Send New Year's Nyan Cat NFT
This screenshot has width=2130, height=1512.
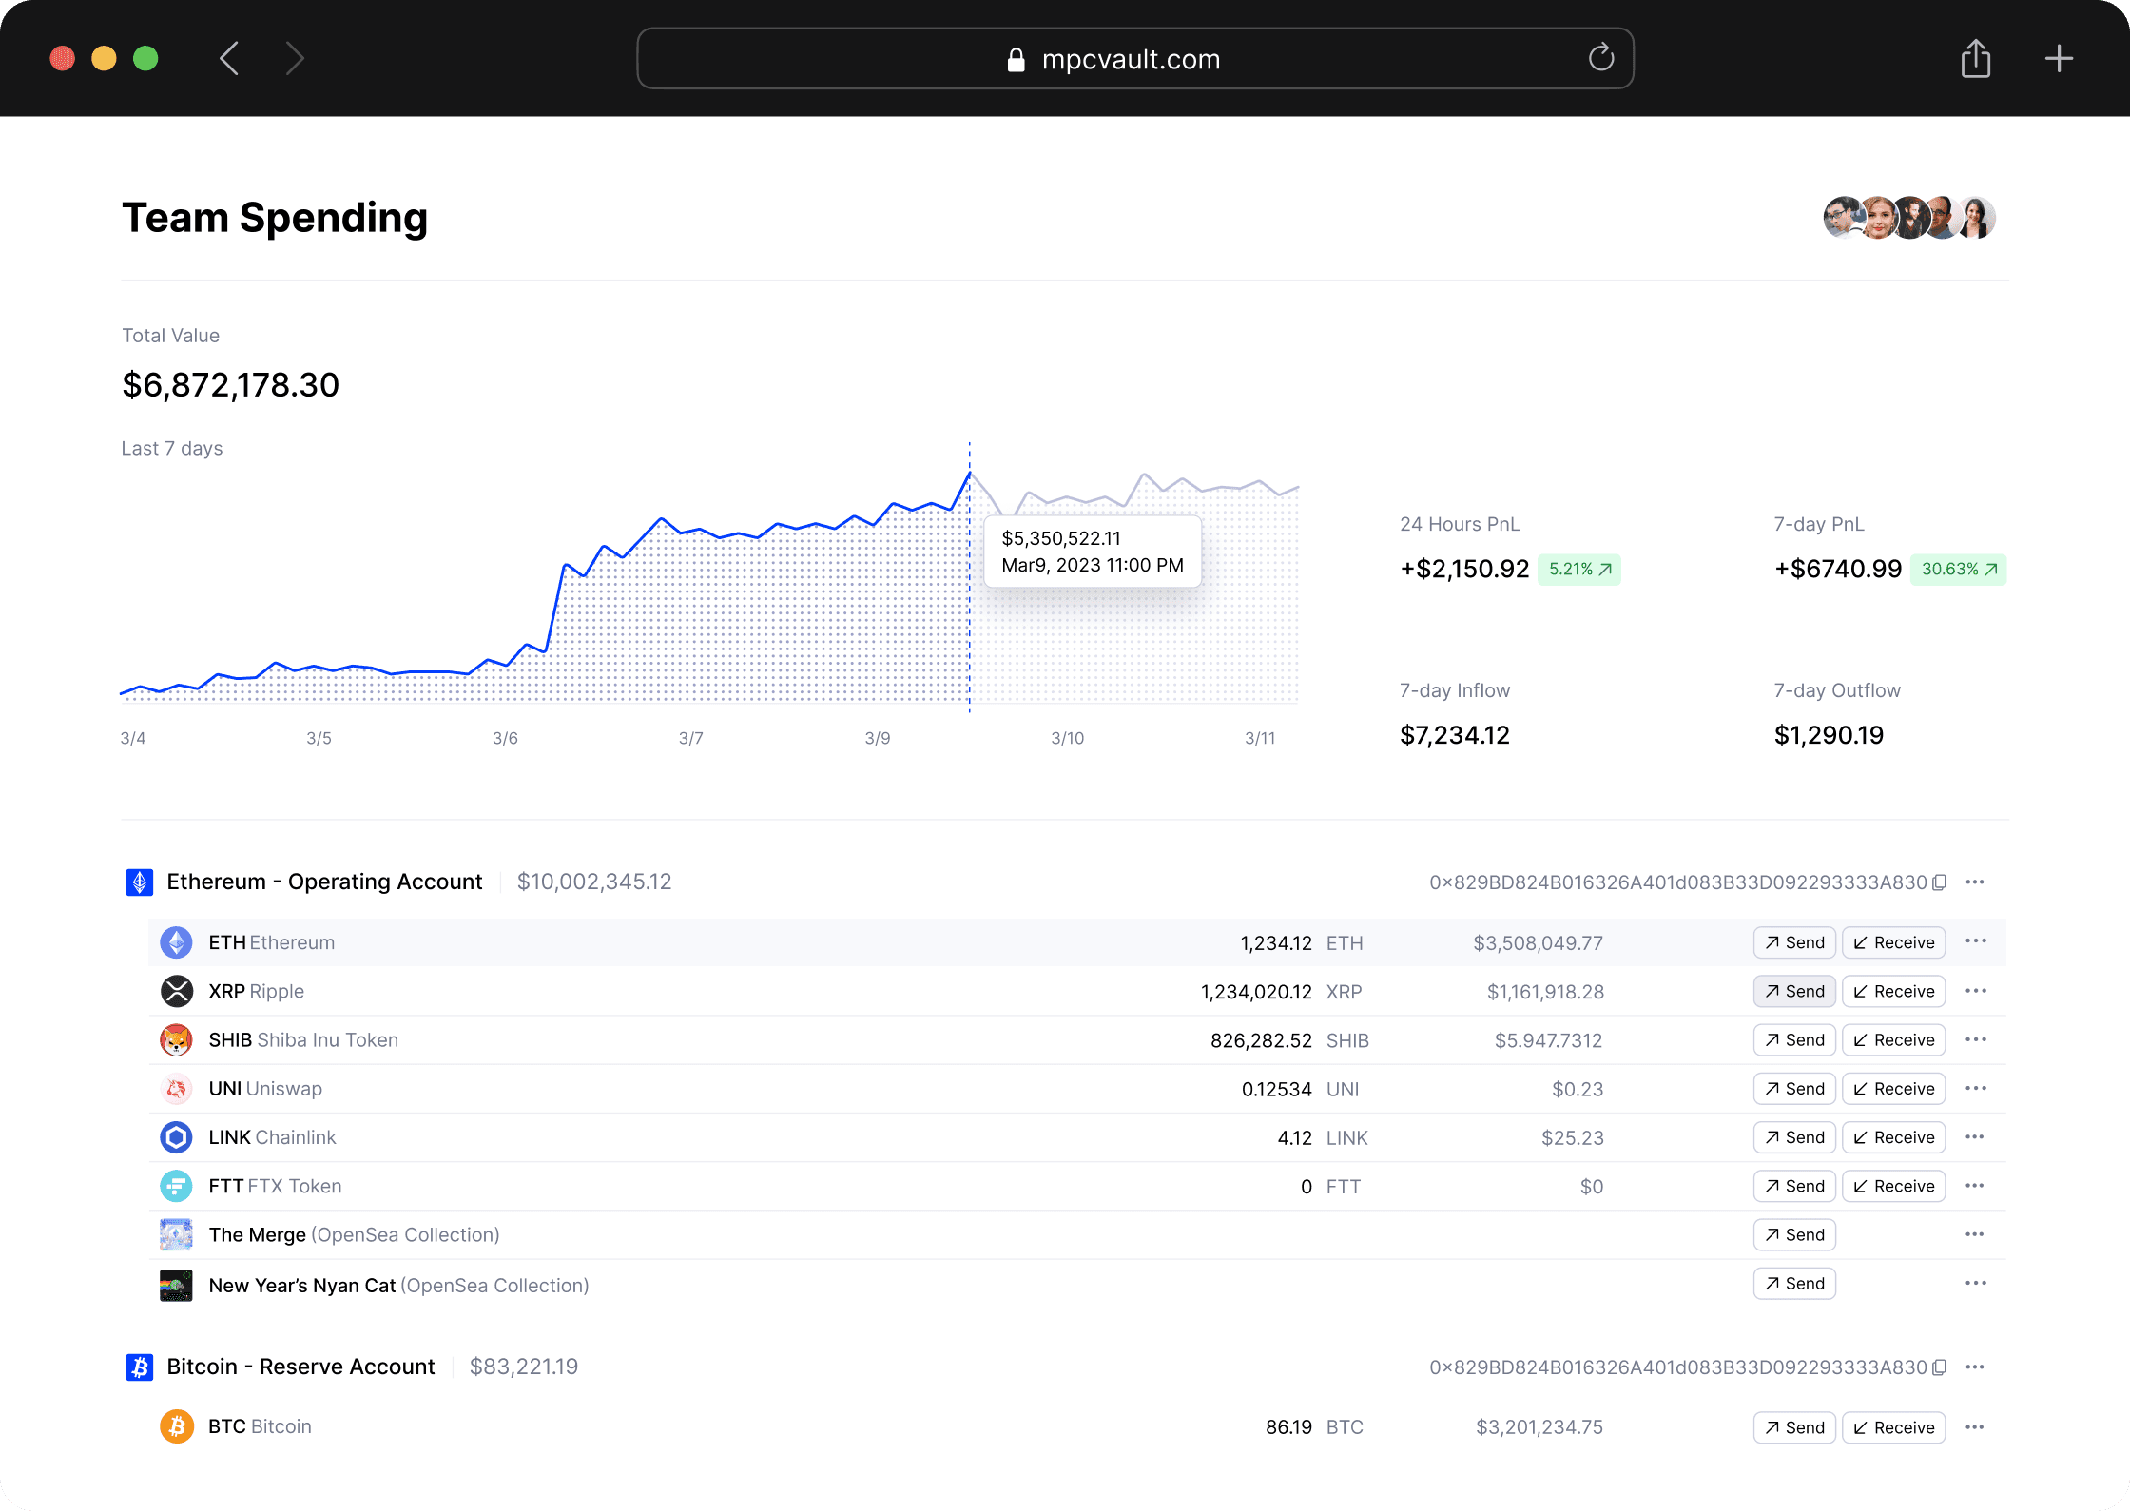pos(1794,1284)
